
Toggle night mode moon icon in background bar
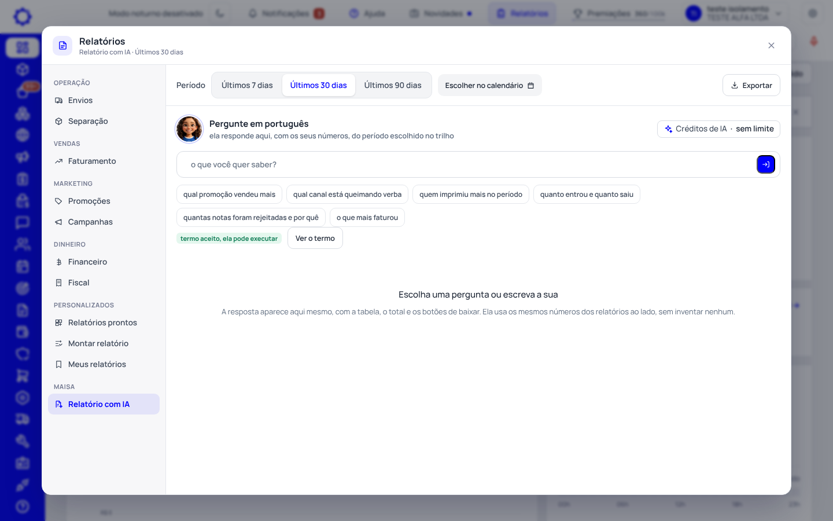(220, 13)
